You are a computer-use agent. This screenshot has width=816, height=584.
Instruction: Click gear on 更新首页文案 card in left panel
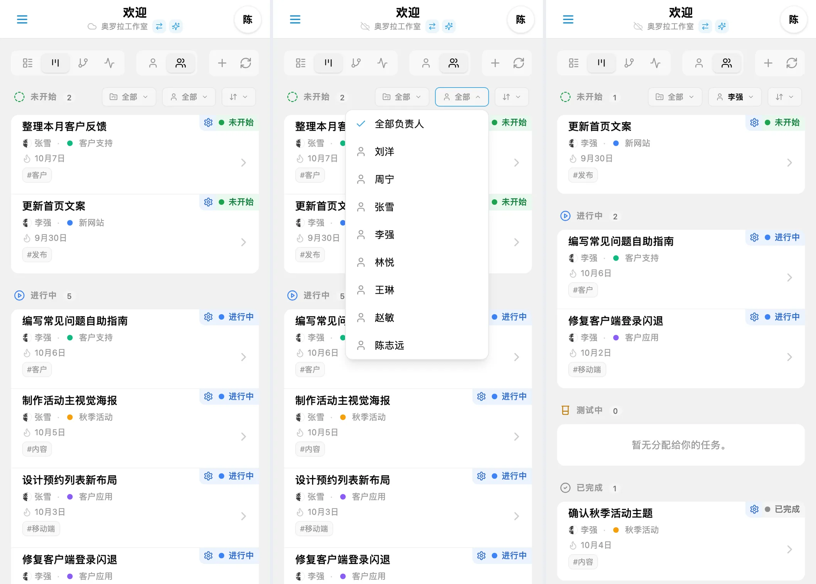208,202
